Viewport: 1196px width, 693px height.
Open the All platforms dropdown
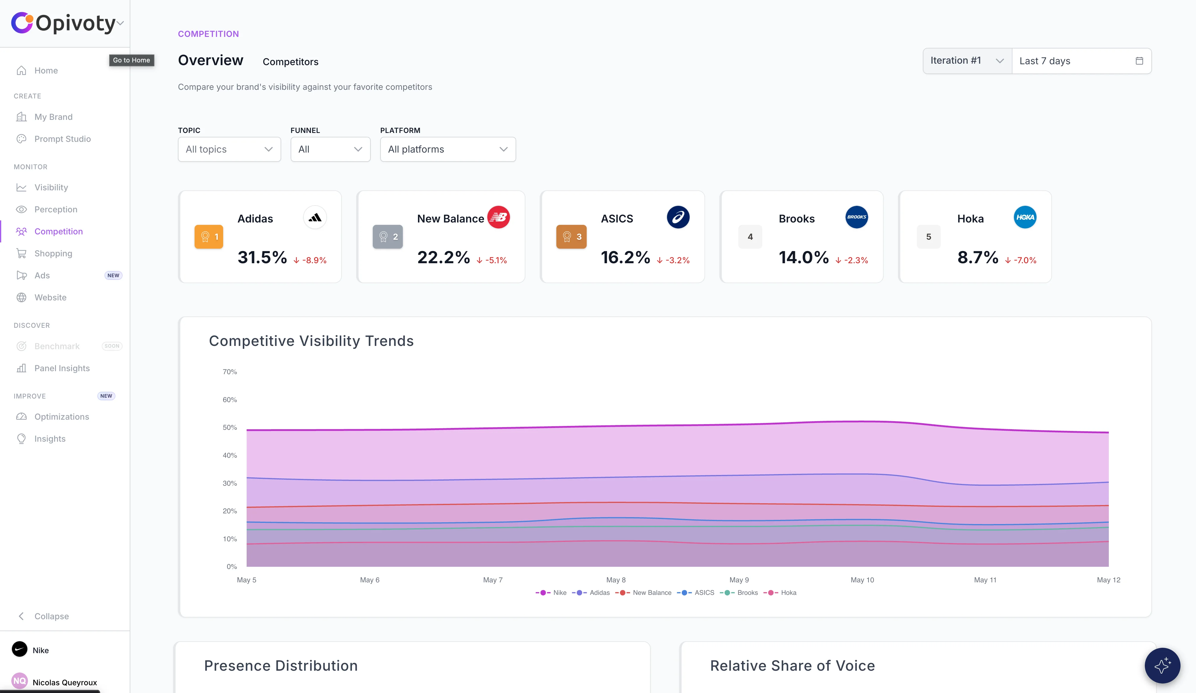click(x=447, y=149)
